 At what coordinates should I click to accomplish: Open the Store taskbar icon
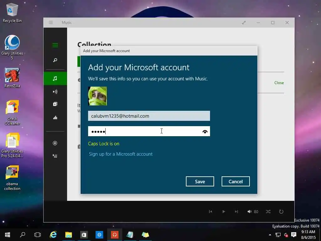click(x=84, y=235)
